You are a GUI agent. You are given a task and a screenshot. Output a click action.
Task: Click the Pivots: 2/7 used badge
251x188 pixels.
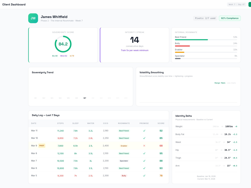pos(205,18)
